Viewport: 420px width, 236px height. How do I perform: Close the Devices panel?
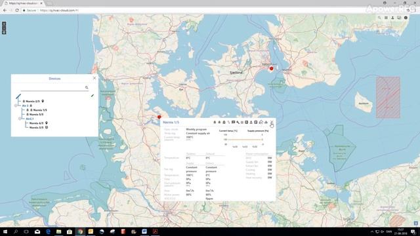pyautogui.click(x=94, y=78)
